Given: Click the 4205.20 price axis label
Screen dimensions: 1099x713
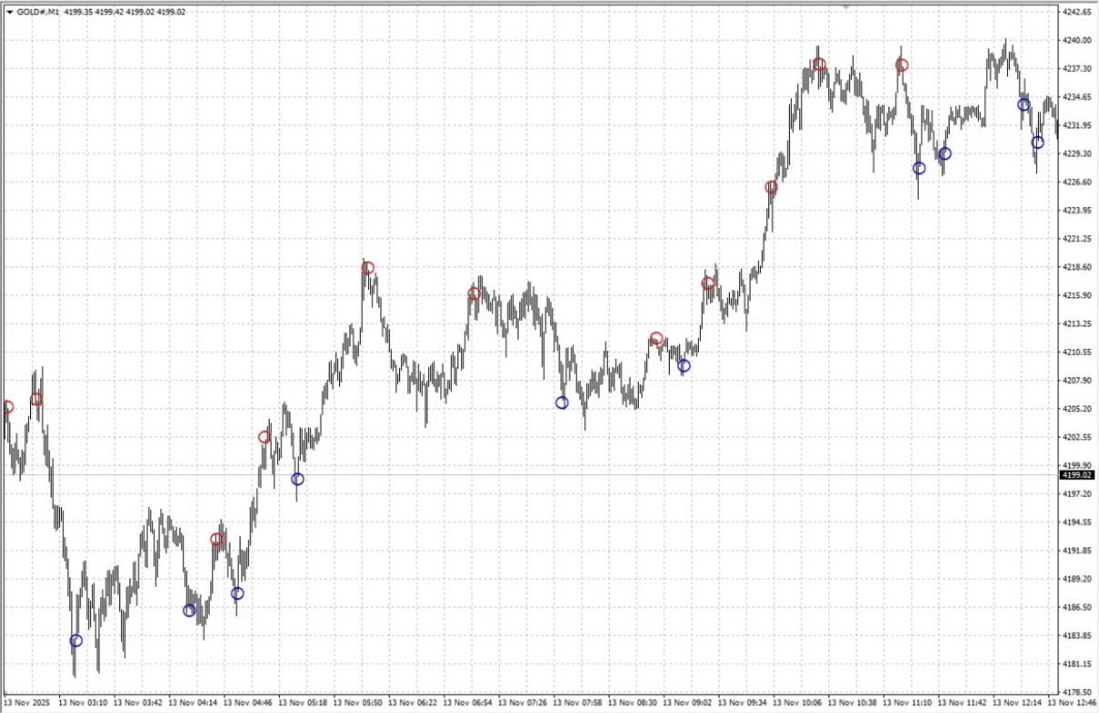Looking at the screenshot, I should point(1078,408).
